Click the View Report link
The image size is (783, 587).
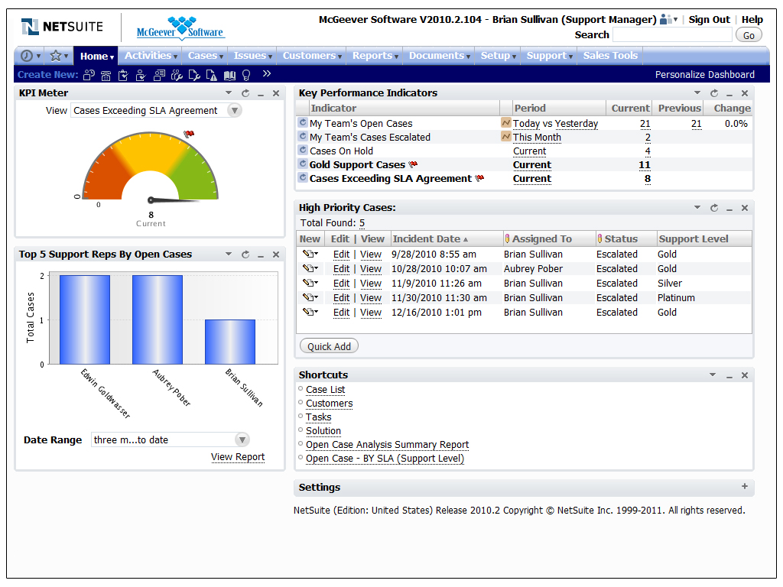(238, 457)
